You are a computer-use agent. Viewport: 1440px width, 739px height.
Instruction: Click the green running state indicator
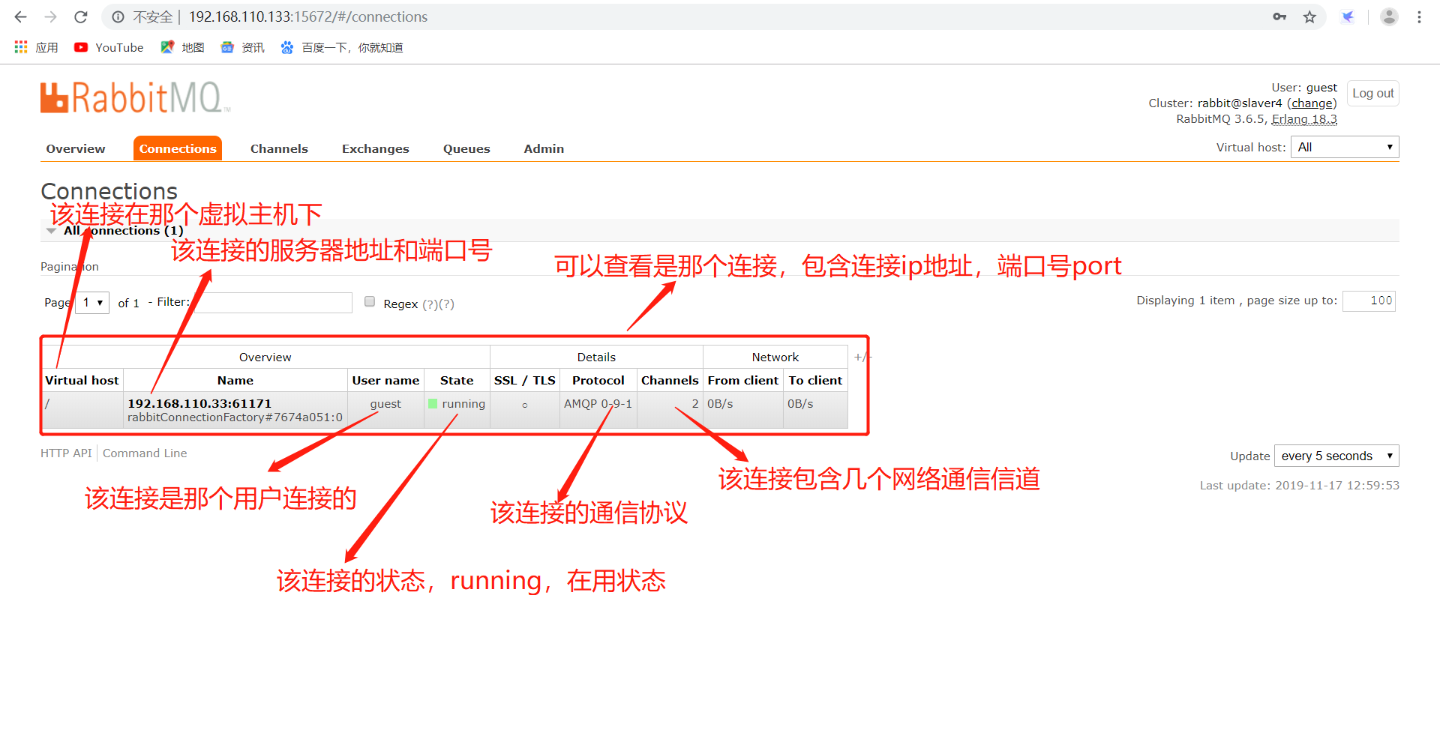pyautogui.click(x=433, y=403)
